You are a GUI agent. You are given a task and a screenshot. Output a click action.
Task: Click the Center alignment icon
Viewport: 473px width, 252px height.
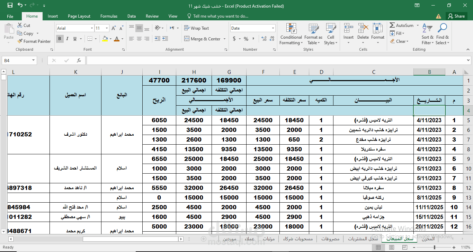pyautogui.click(x=139, y=39)
